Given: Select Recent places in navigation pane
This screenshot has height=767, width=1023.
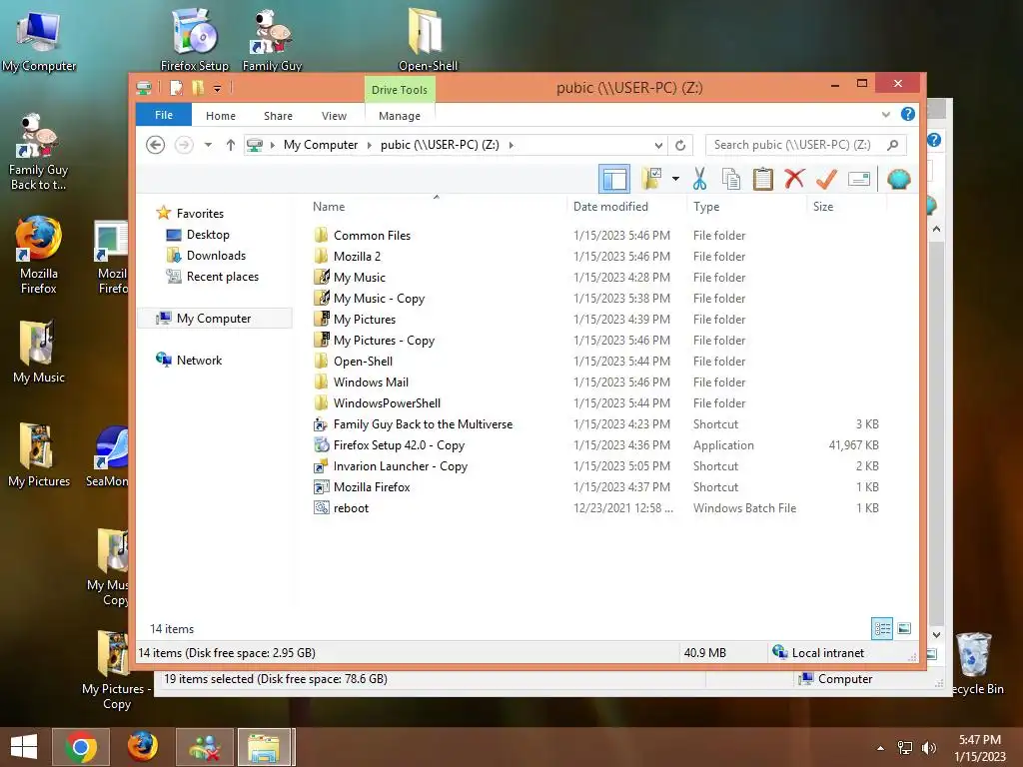Looking at the screenshot, I should click(223, 277).
